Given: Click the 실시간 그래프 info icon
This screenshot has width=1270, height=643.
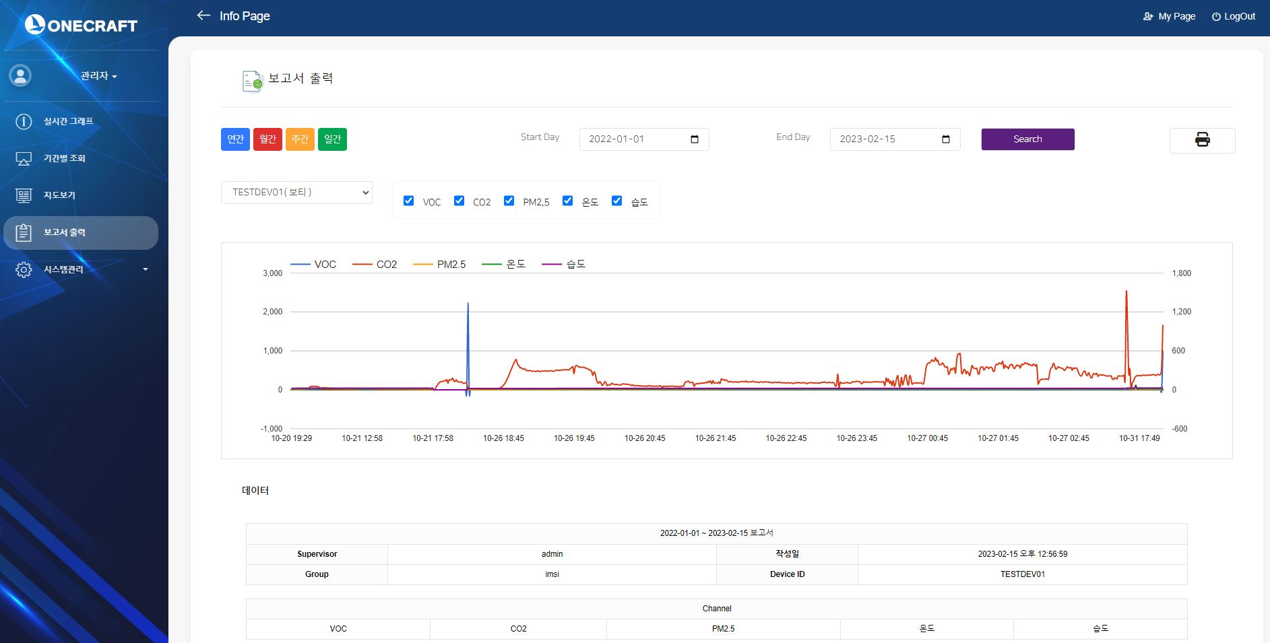Looking at the screenshot, I should click(x=24, y=121).
